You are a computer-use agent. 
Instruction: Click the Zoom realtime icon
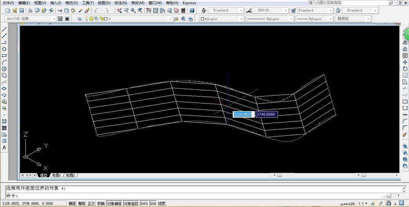126,10
